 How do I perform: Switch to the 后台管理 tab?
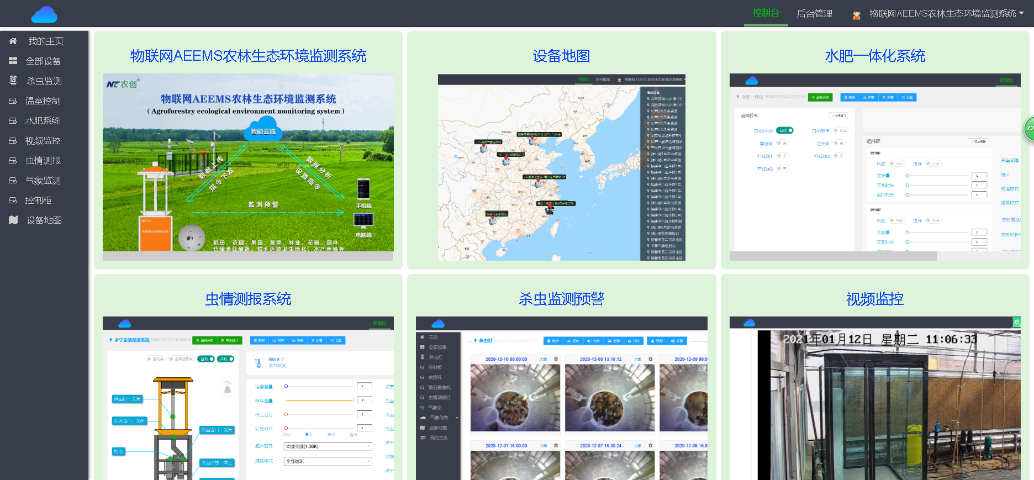coord(814,14)
